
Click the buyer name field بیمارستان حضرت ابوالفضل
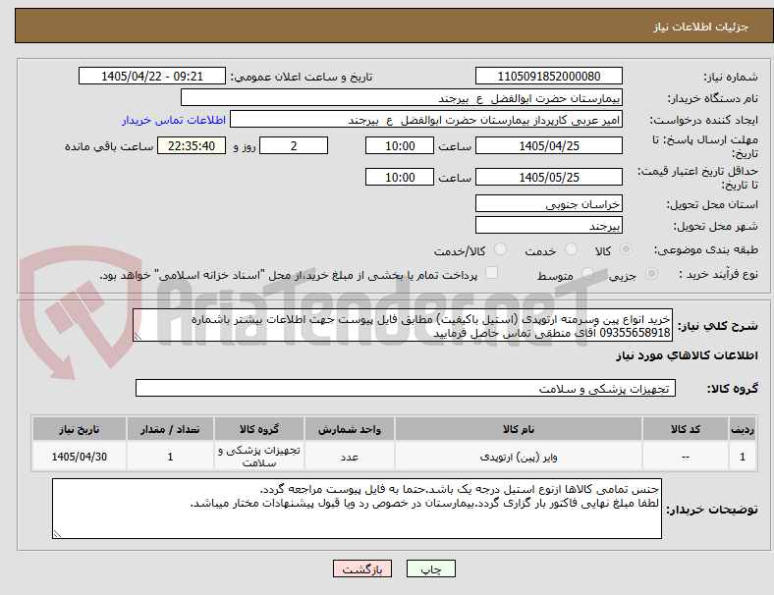pyautogui.click(x=402, y=97)
